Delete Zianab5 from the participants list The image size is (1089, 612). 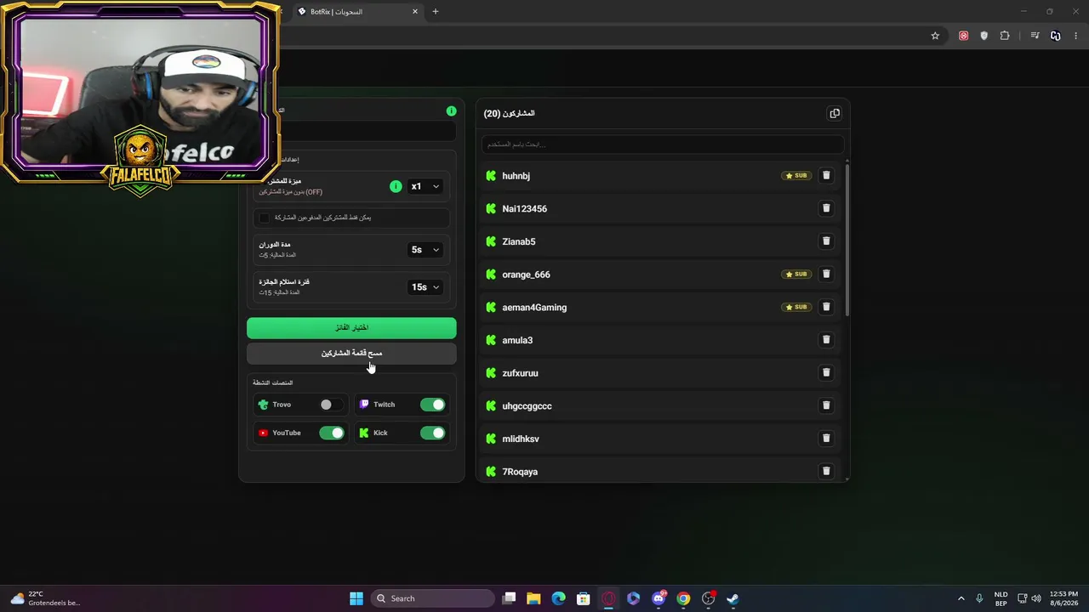826,241
